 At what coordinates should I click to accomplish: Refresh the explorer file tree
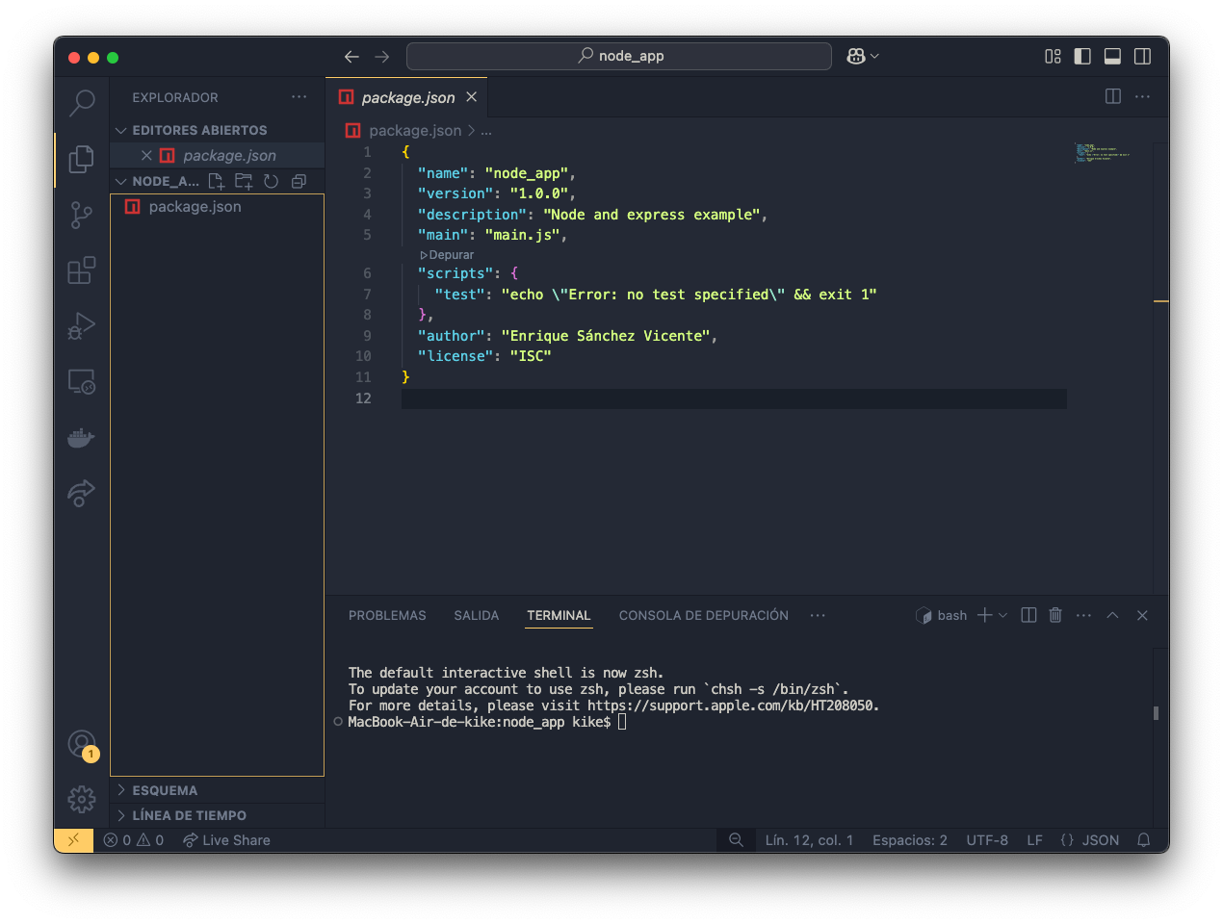point(272,181)
